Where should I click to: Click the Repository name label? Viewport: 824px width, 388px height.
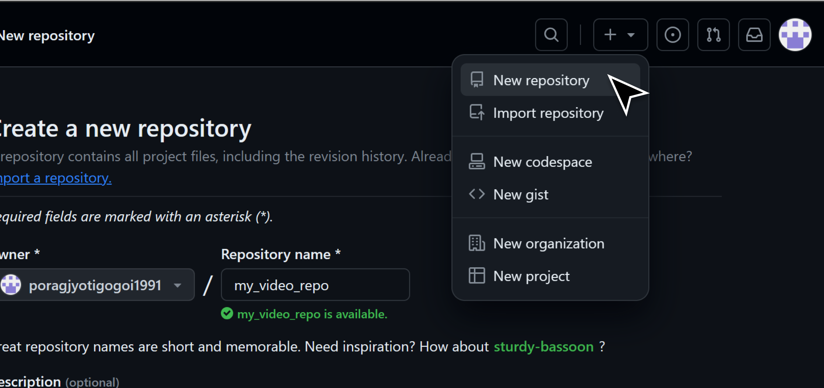(x=281, y=254)
